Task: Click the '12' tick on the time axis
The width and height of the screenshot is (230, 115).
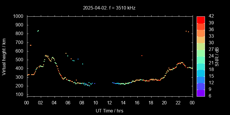Action: tap(110, 103)
